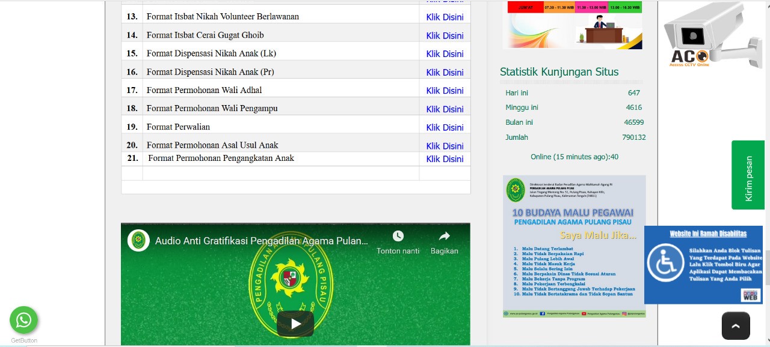Click Klik Disini for Permohonan Pengangkatan Anak
The image size is (770, 347).
tap(445, 159)
